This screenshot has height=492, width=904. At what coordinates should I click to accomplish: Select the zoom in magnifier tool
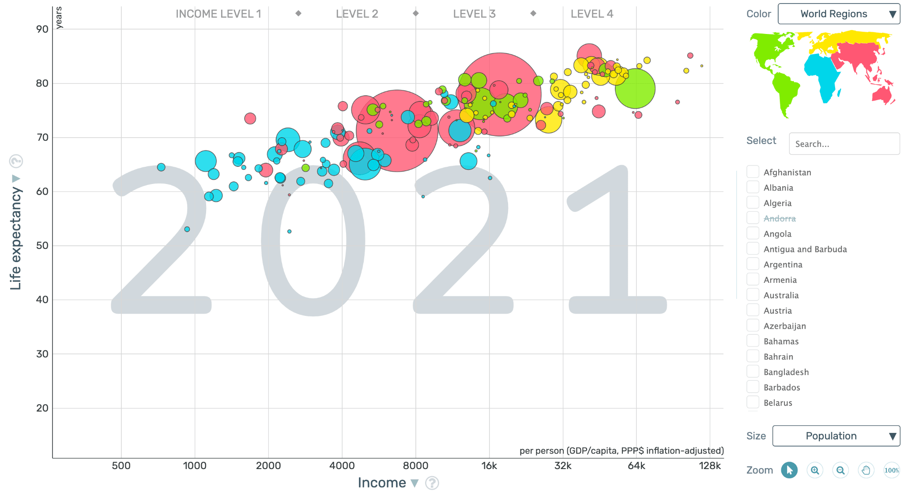(815, 470)
